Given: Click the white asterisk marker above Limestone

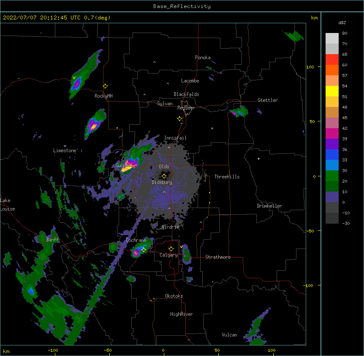Looking at the screenshot, I should (x=65, y=146).
